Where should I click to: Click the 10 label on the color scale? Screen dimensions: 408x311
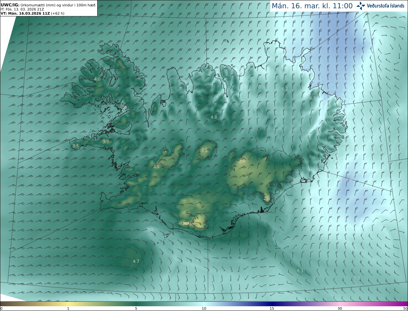(x=204, y=308)
